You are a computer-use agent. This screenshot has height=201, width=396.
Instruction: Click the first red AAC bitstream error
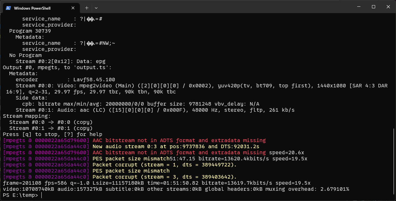(179, 141)
